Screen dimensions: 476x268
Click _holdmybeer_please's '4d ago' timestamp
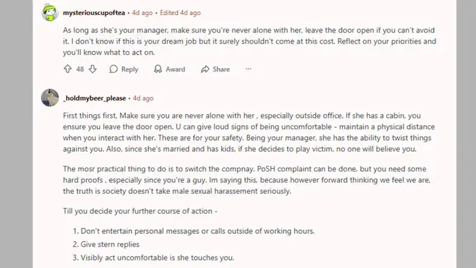(143, 98)
